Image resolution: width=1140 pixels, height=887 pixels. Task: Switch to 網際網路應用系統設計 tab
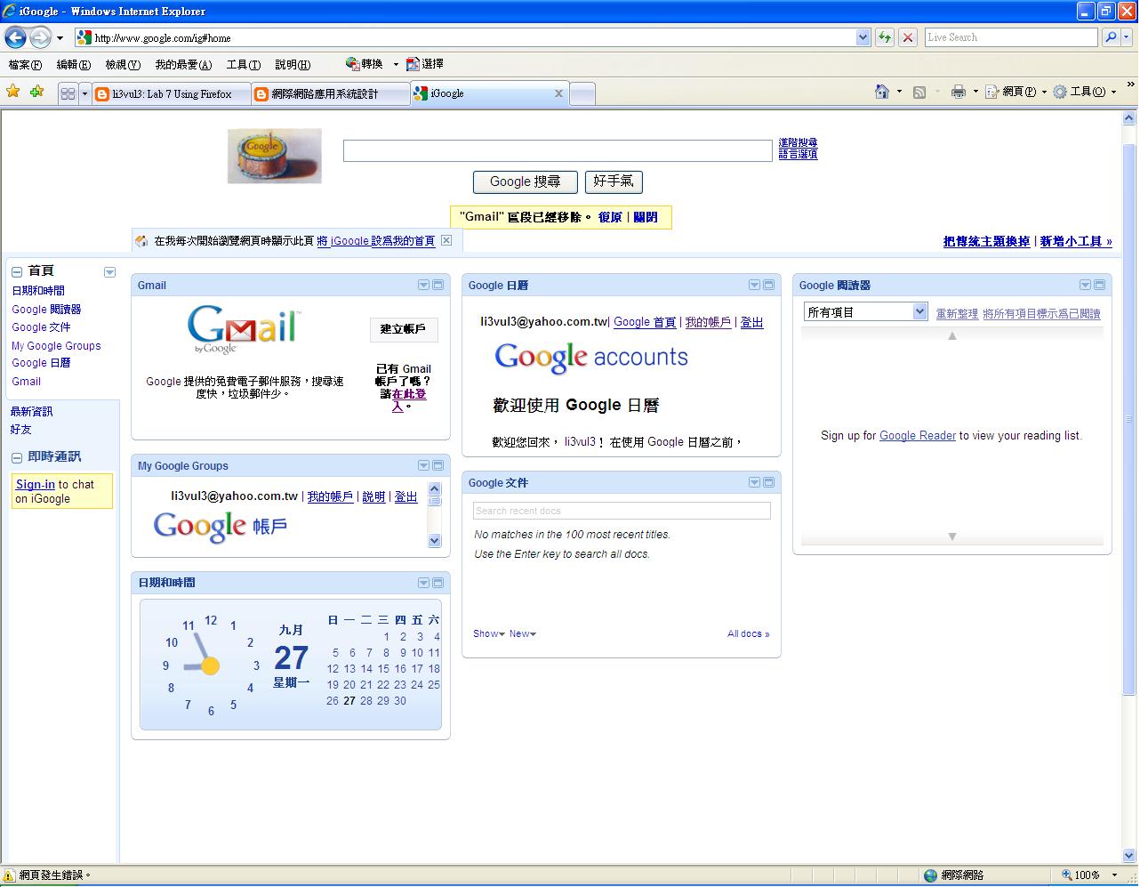330,94
